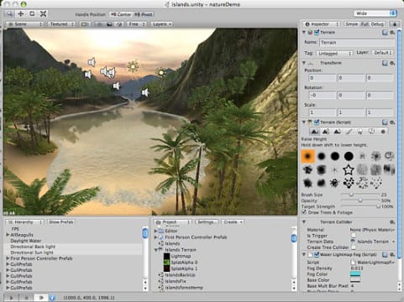Choose the Raise Height terrain tool
The image size is (404, 302).
point(314,131)
